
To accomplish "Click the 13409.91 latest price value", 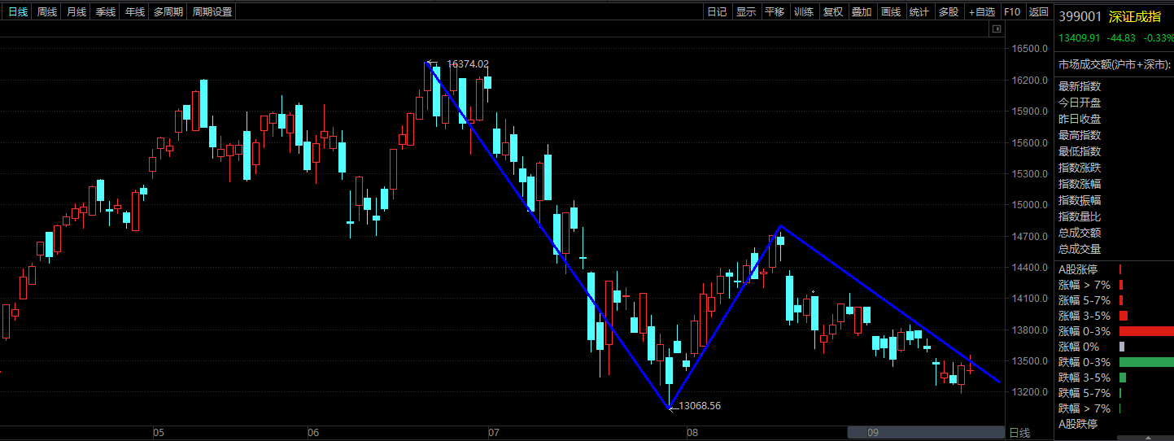I will (1080, 37).
